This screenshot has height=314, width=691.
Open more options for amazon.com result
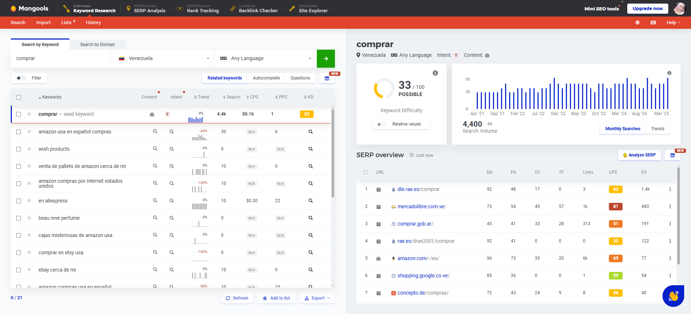[670, 258]
